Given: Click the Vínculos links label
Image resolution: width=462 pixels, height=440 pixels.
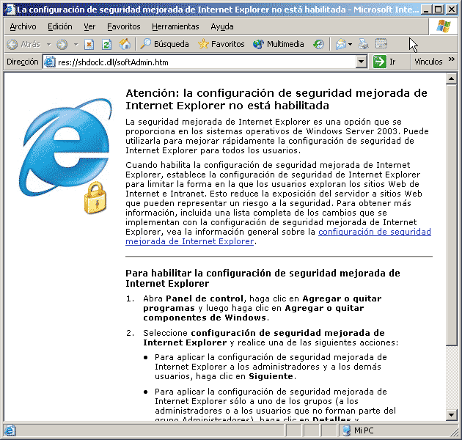Looking at the screenshot, I should pos(428,62).
